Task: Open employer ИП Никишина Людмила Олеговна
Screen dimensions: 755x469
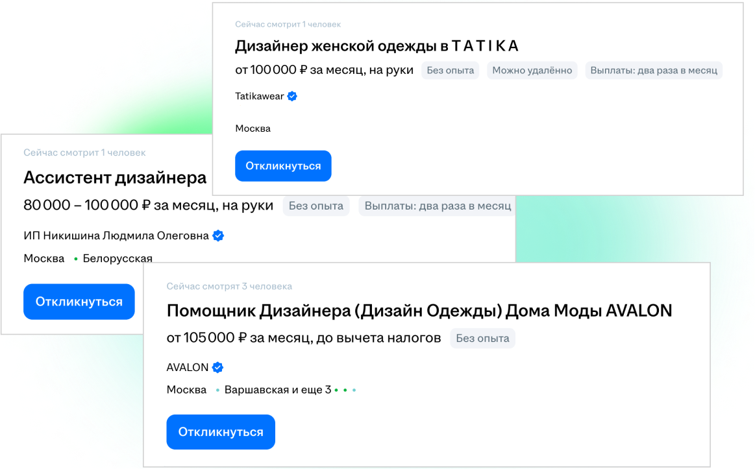Action: [x=116, y=236]
